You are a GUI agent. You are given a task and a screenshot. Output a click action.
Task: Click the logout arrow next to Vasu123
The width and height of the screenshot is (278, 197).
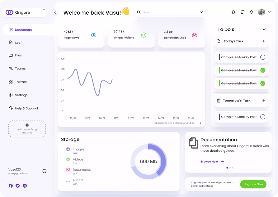pos(44,171)
